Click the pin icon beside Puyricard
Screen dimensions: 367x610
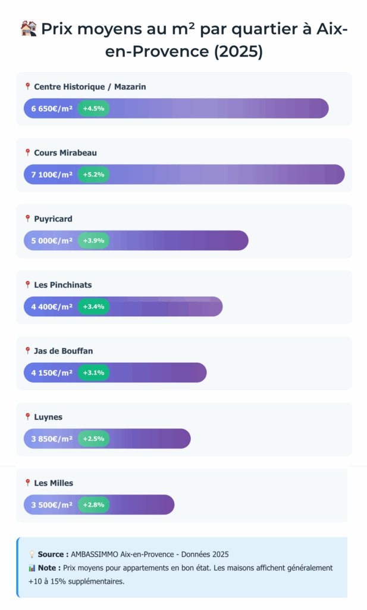pyautogui.click(x=27, y=219)
